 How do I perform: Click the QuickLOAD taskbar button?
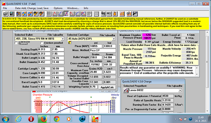pos(95,119)
